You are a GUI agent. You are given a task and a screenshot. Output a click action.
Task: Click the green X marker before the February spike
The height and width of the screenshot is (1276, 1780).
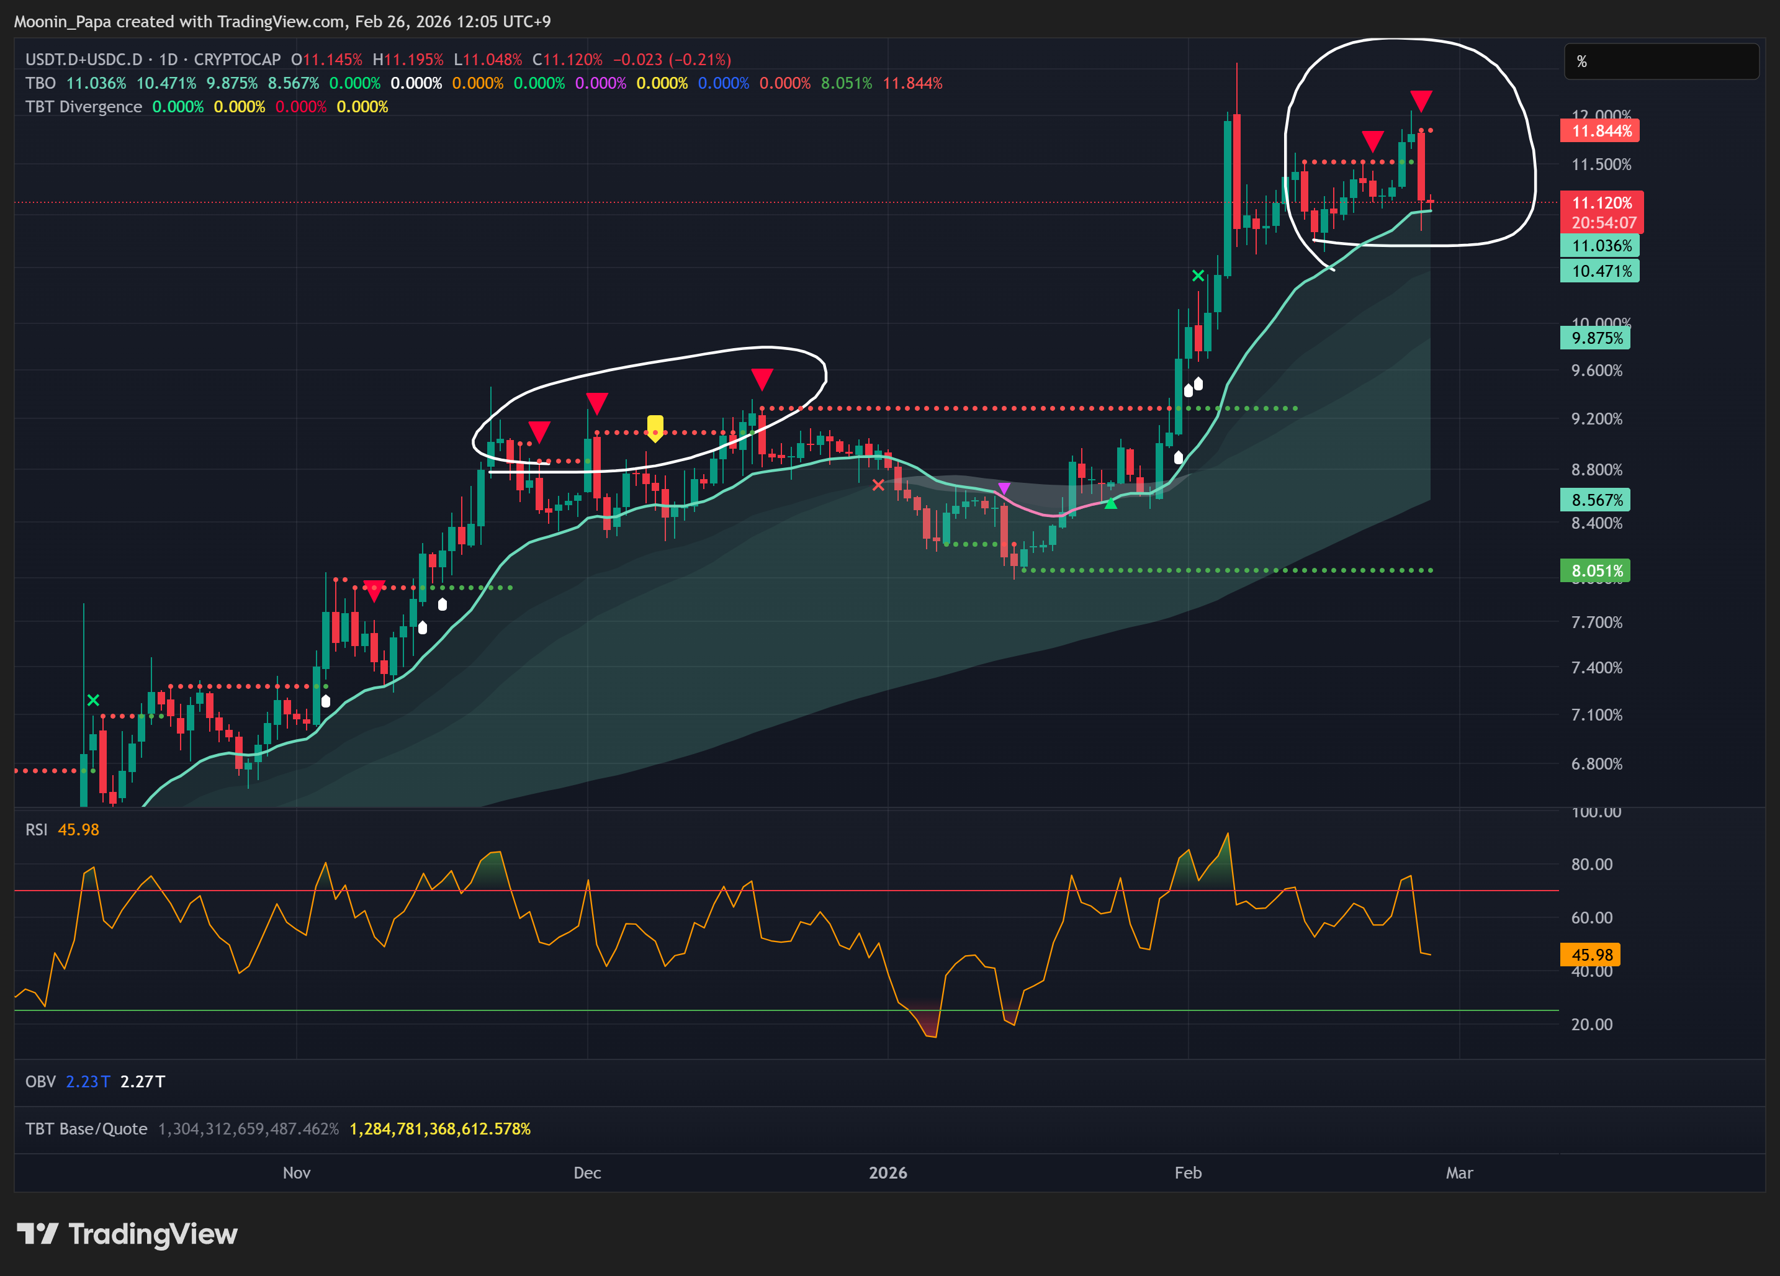click(1198, 276)
